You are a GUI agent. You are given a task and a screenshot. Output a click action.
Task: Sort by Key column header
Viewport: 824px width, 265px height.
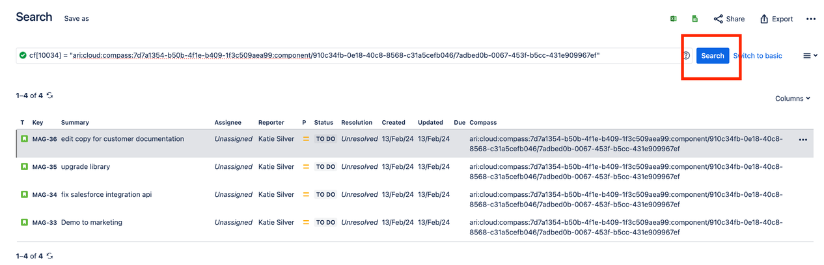[x=38, y=122]
